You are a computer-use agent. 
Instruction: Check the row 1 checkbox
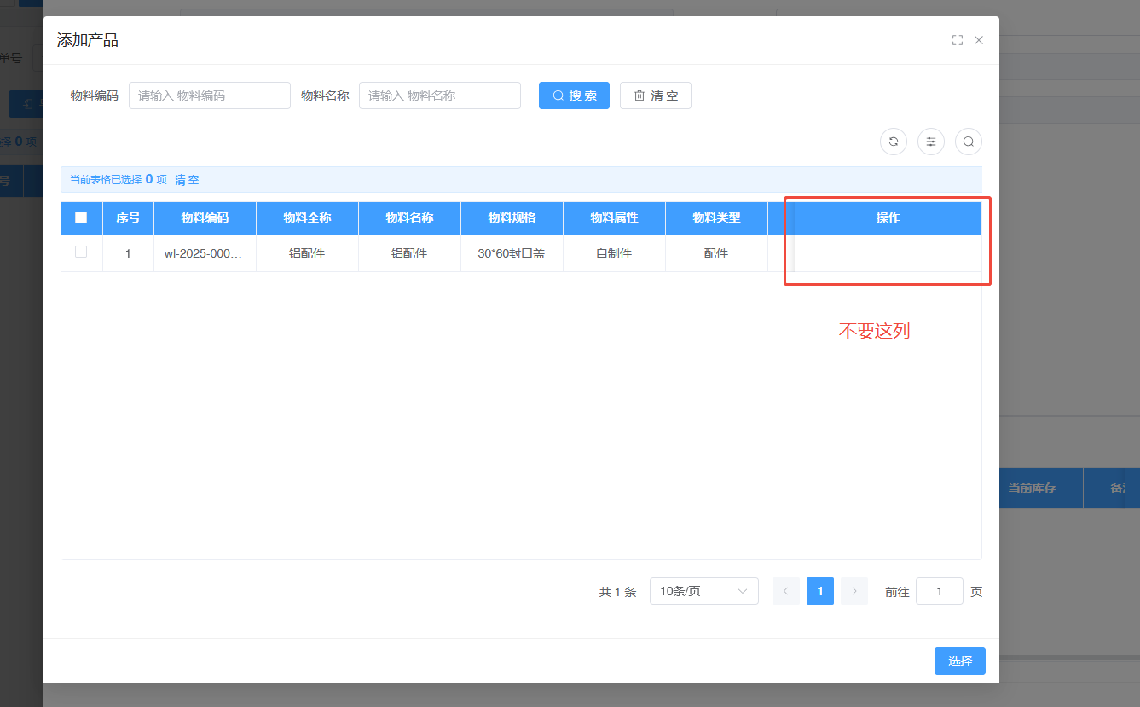[x=81, y=252]
